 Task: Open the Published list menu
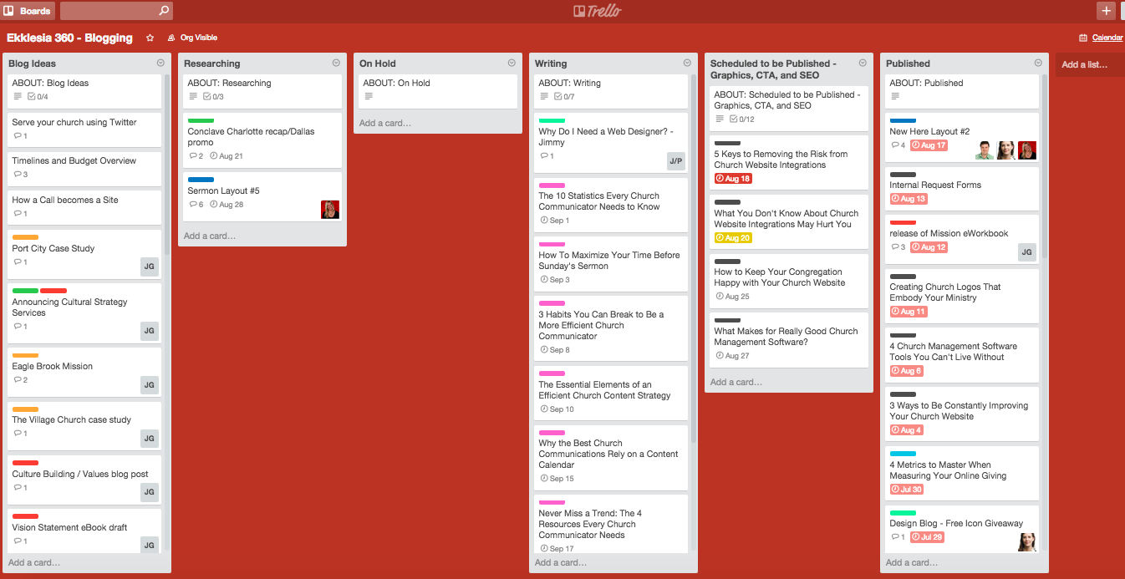pyautogui.click(x=1039, y=63)
